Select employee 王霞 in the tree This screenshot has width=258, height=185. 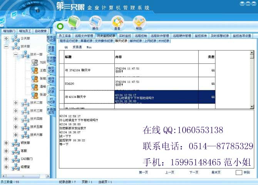pos(42,70)
